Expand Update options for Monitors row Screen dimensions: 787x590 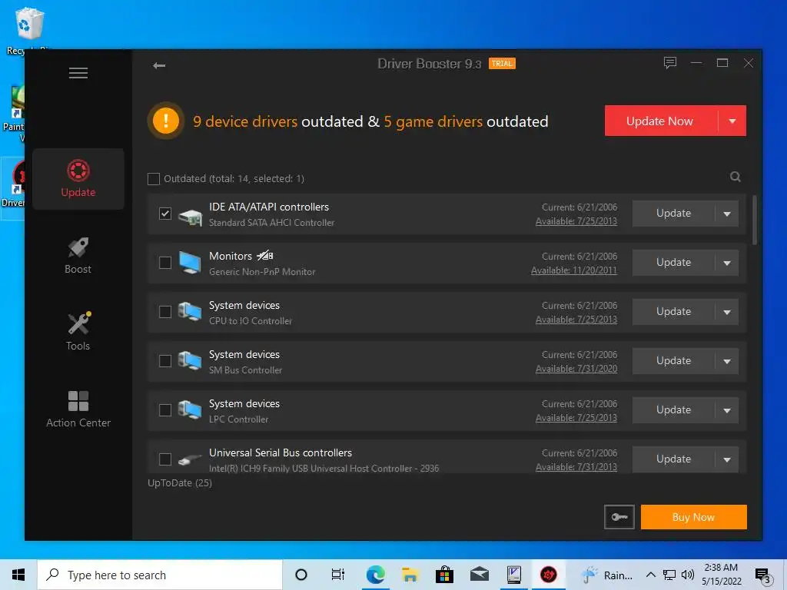[x=727, y=263]
